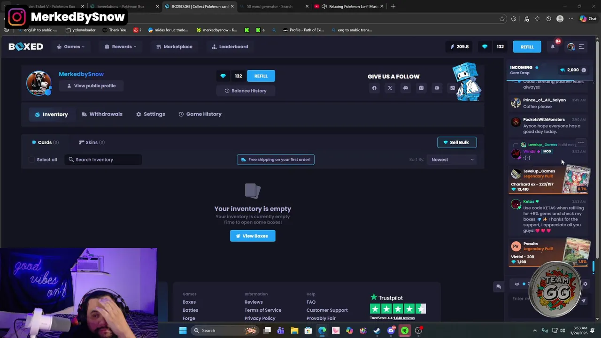Open the Battles footer link
The width and height of the screenshot is (601, 338).
click(190, 310)
